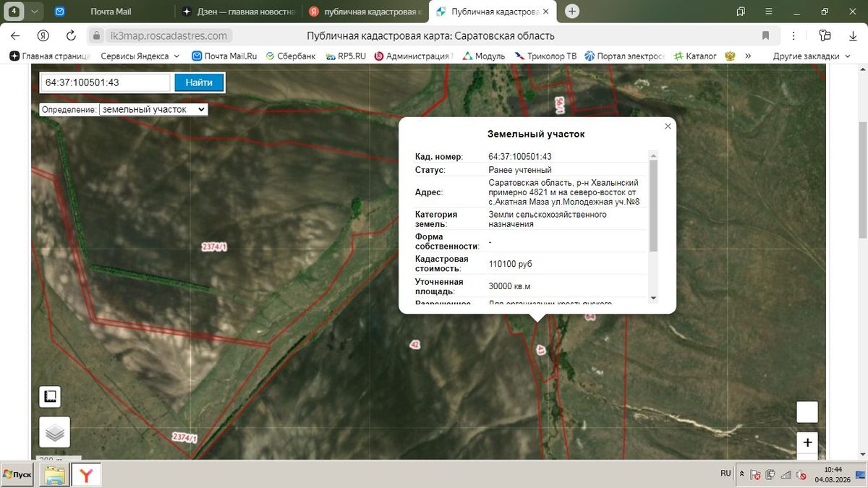
Task: Switch to the Дзен — главная новостная tab
Action: 239,12
